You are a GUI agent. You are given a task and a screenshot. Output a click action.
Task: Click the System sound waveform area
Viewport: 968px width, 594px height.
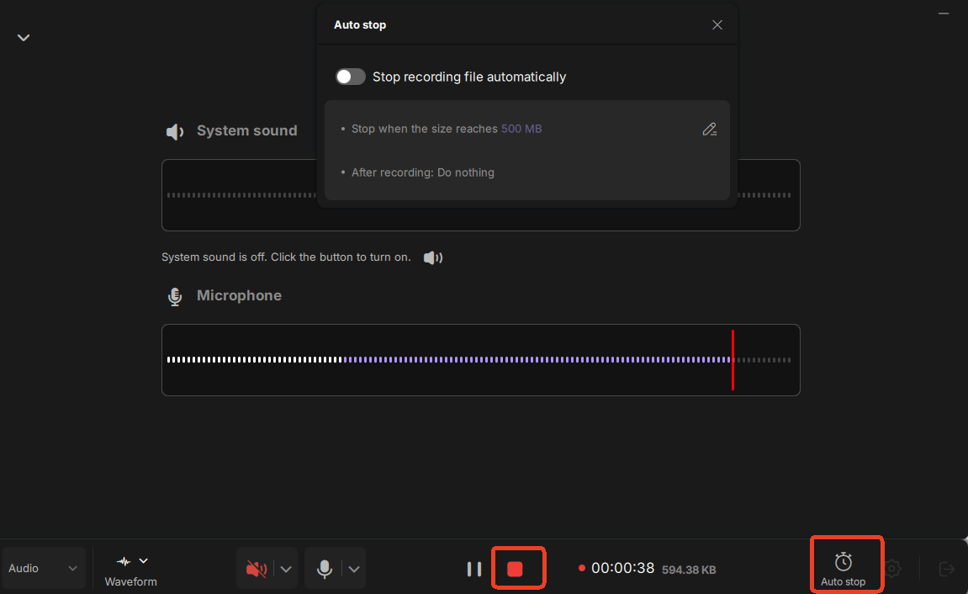(x=481, y=195)
